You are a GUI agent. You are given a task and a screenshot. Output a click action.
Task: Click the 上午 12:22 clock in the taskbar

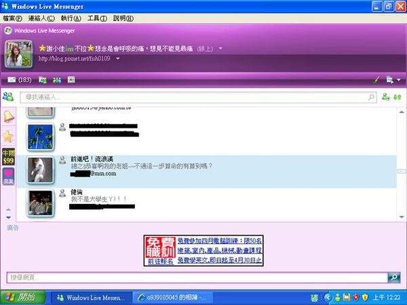[387, 298]
